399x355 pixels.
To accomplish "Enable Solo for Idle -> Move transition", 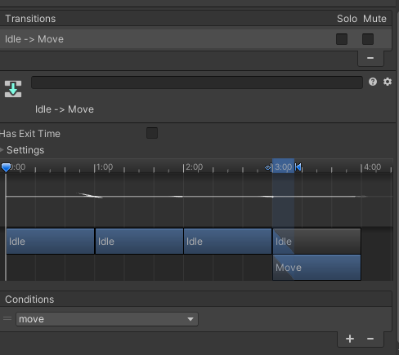I will (342, 39).
